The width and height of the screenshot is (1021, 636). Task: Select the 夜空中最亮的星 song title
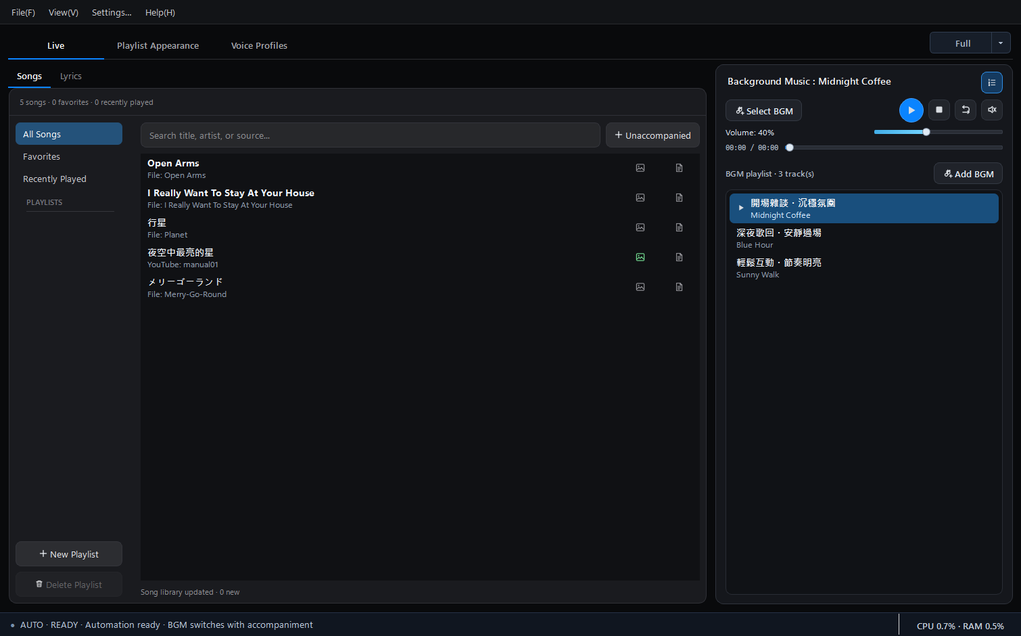181,252
